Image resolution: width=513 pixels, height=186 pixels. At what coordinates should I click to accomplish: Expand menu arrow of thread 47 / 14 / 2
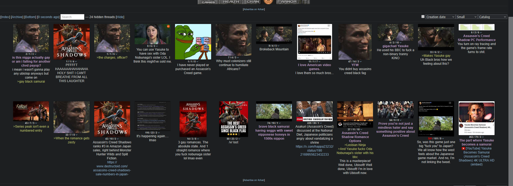(x=361, y=62)
